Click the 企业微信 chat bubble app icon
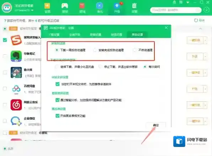 tap(16, 121)
